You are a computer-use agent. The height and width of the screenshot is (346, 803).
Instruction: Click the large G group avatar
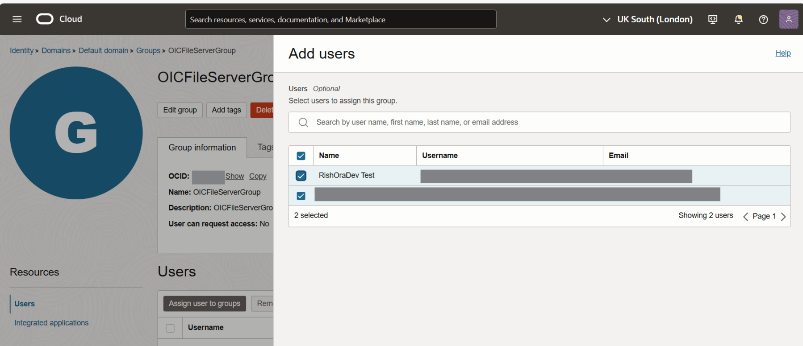[76, 133]
